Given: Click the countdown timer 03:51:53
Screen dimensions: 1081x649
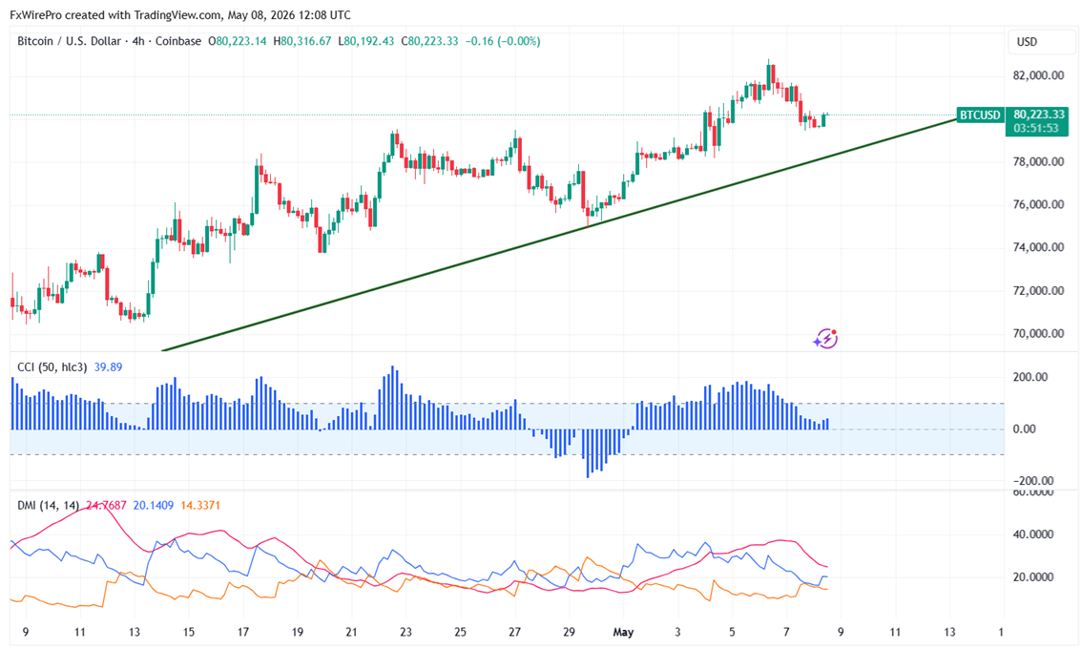Looking at the screenshot, I should (x=1035, y=128).
